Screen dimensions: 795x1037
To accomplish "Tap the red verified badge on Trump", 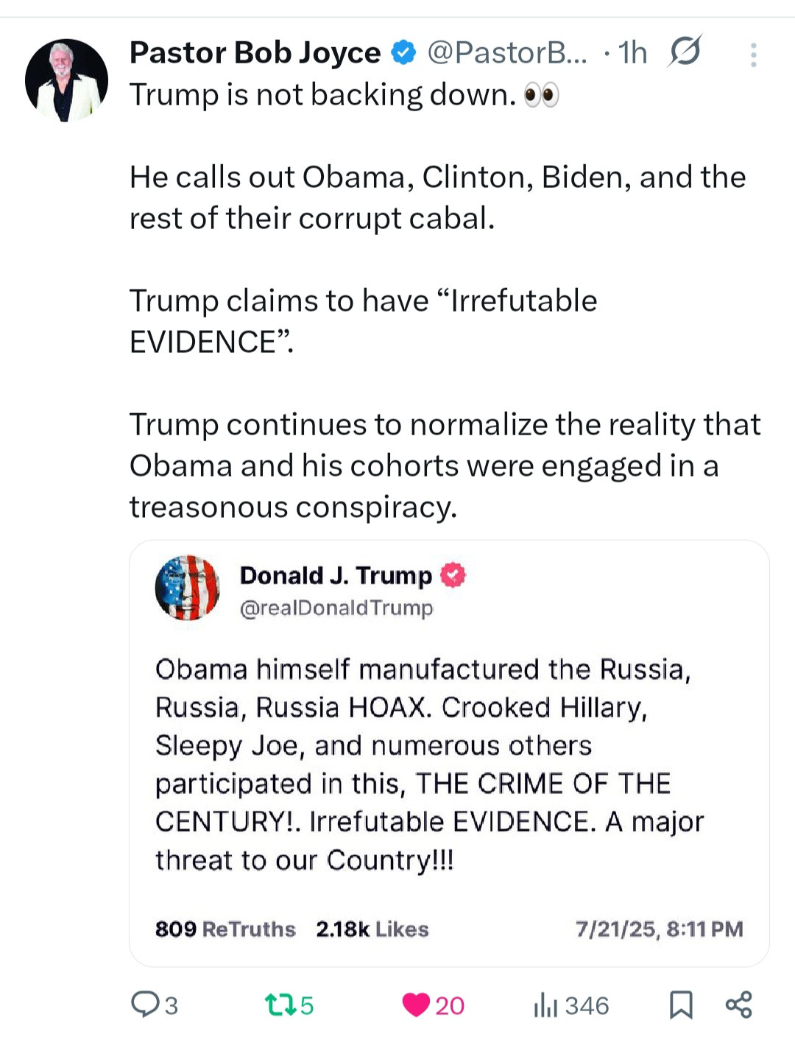I will point(453,575).
